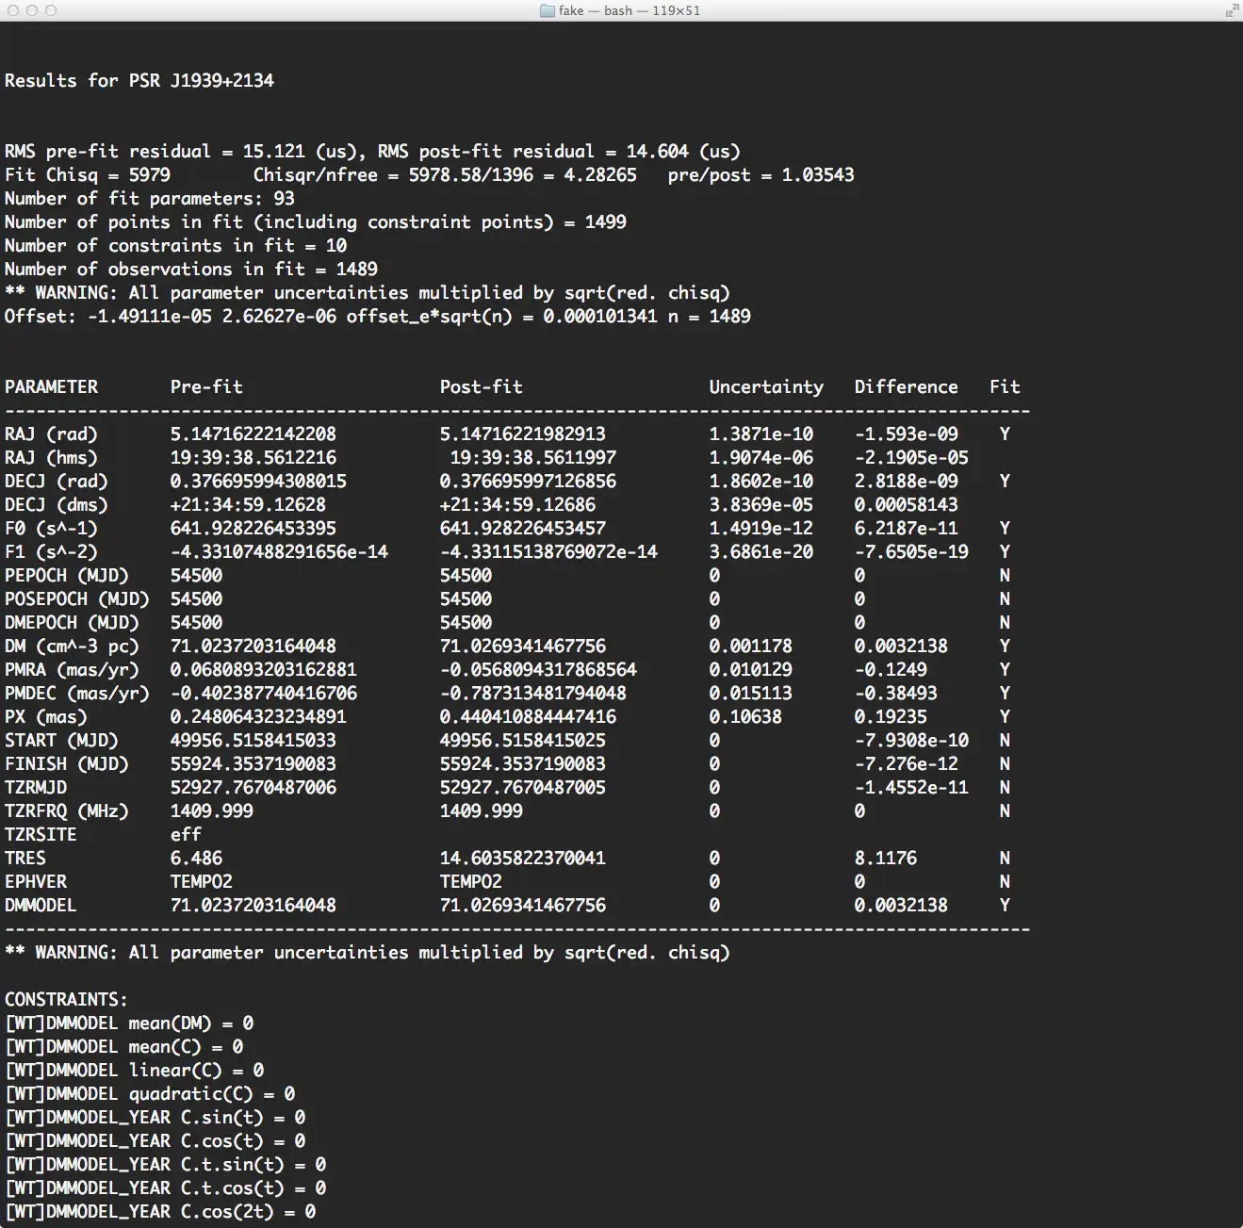Click the Post-fit column header
The height and width of the screenshot is (1228, 1243).
click(x=481, y=387)
